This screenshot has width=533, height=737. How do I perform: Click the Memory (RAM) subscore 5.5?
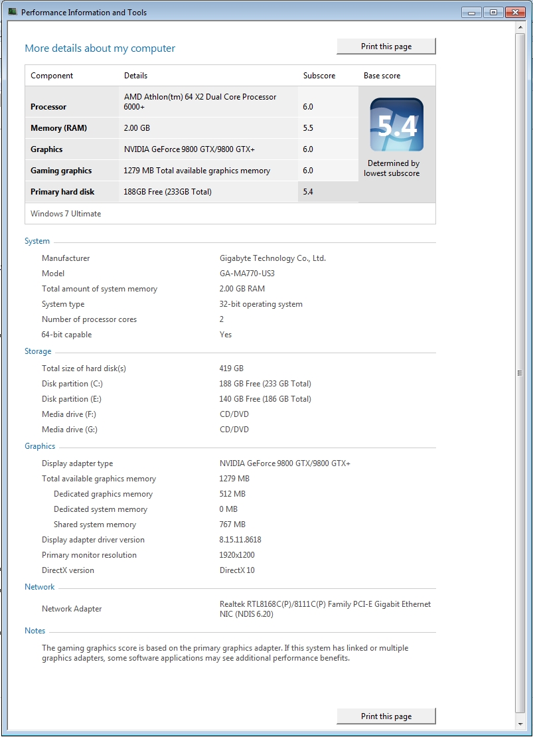pos(308,128)
